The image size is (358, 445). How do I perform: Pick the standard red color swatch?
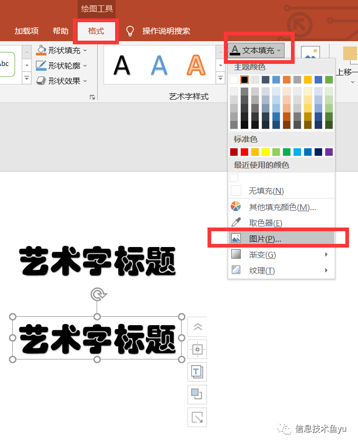click(244, 152)
